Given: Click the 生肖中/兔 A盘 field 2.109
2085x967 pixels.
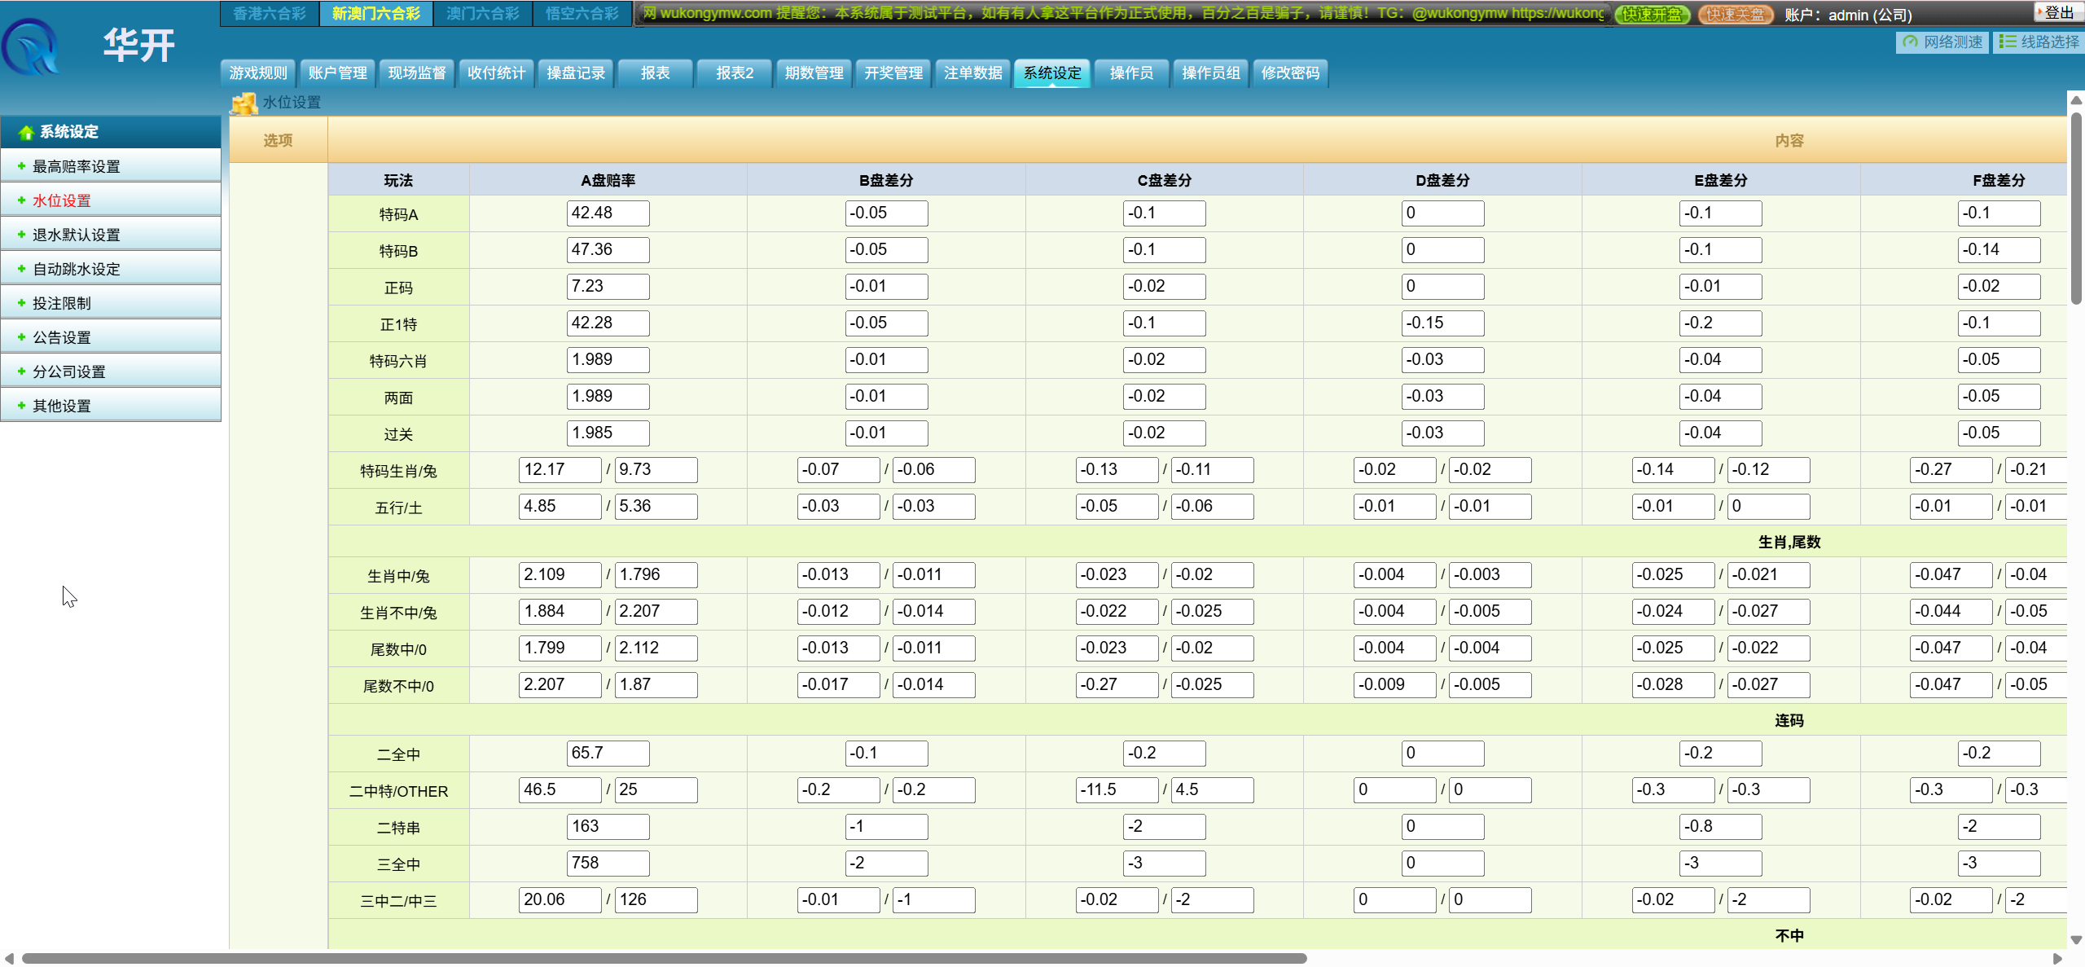Looking at the screenshot, I should (560, 575).
